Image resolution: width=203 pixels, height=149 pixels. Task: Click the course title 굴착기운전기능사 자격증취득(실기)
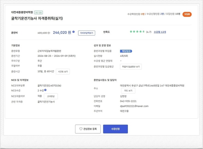37,18
